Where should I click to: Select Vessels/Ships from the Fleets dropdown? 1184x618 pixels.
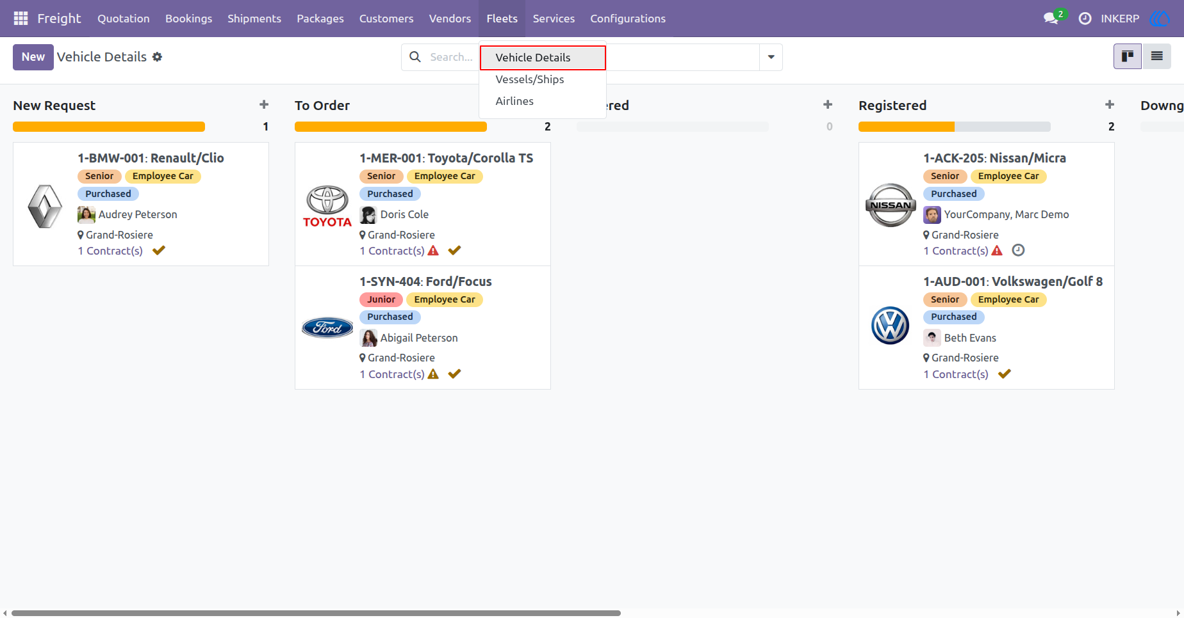point(543,79)
